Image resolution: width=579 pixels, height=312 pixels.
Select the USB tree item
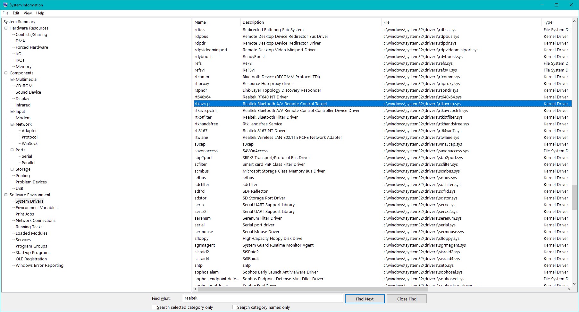[19, 189]
